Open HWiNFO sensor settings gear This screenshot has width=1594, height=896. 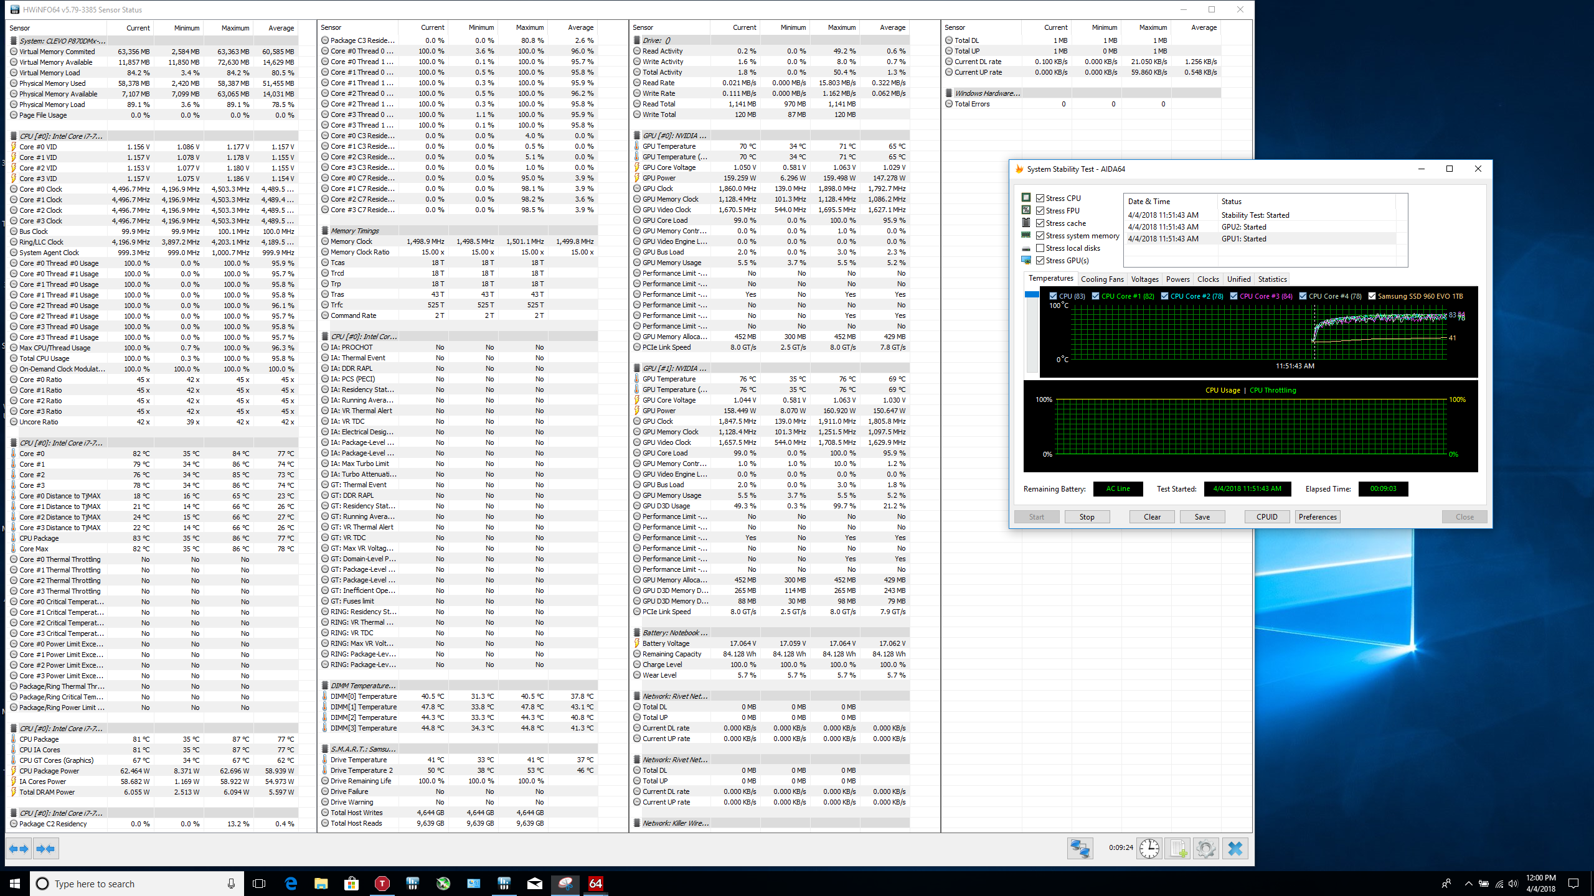pyautogui.click(x=1205, y=848)
